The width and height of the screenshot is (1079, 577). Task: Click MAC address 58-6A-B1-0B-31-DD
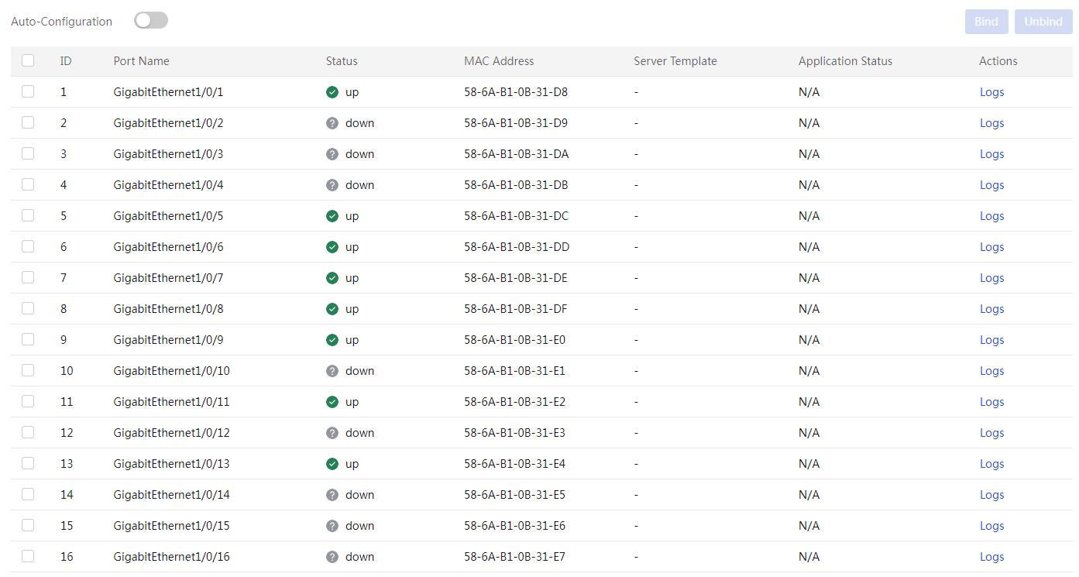pyautogui.click(x=517, y=247)
